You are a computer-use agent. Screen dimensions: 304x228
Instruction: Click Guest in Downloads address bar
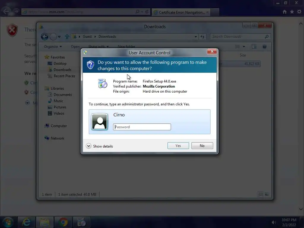click(x=87, y=37)
